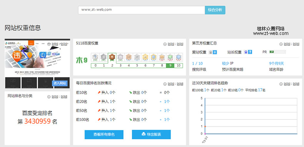Select the badge above level 4
This screenshot has width=304, height=147.
128,57
